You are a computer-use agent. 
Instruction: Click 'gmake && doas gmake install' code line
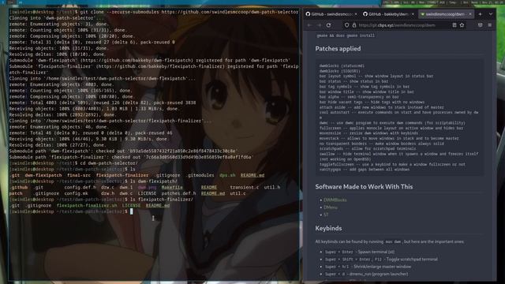[x=346, y=35]
